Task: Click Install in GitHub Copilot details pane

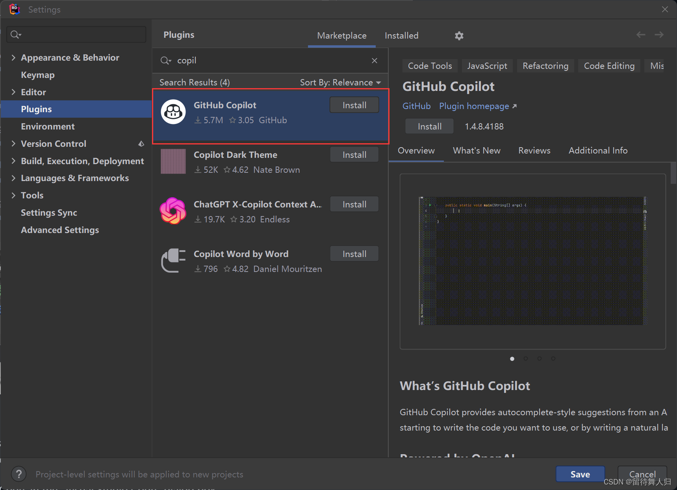Action: click(x=430, y=126)
